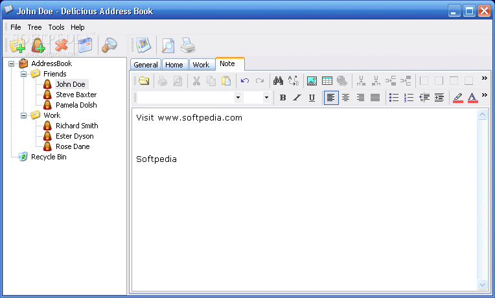Screen dimensions: 495x298
Task: Toggle underline formatting
Action: [312, 98]
